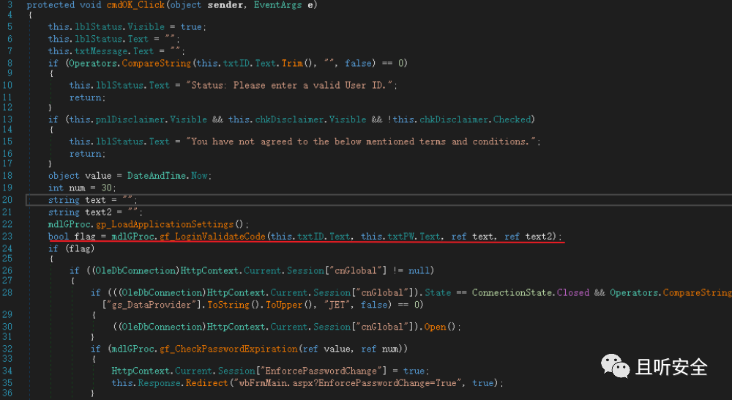Click the "Status: Please enter a valid User ID." string
Viewport: 732px width, 400px height.
point(290,86)
